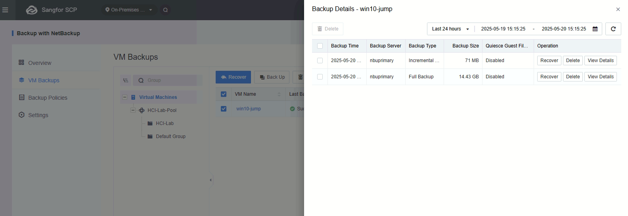
Task: Check the Incremental backup row checkbox
Action: (x=320, y=61)
